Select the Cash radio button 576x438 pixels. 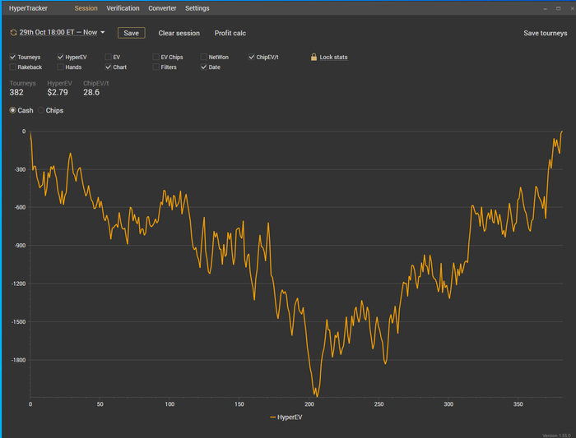coord(12,110)
